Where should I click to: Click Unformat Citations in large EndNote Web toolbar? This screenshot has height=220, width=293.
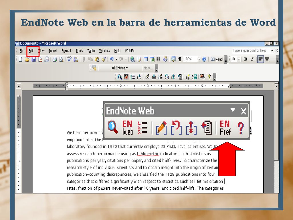coord(176,127)
